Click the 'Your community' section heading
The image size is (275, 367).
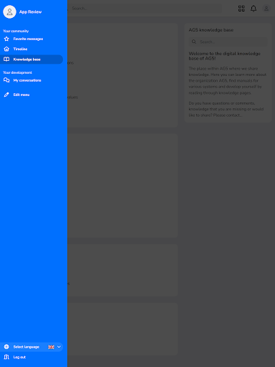[x=16, y=31]
